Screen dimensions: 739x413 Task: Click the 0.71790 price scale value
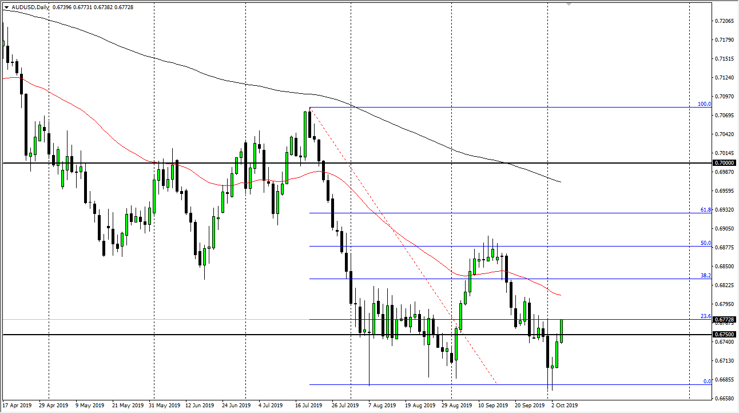tap(724, 40)
